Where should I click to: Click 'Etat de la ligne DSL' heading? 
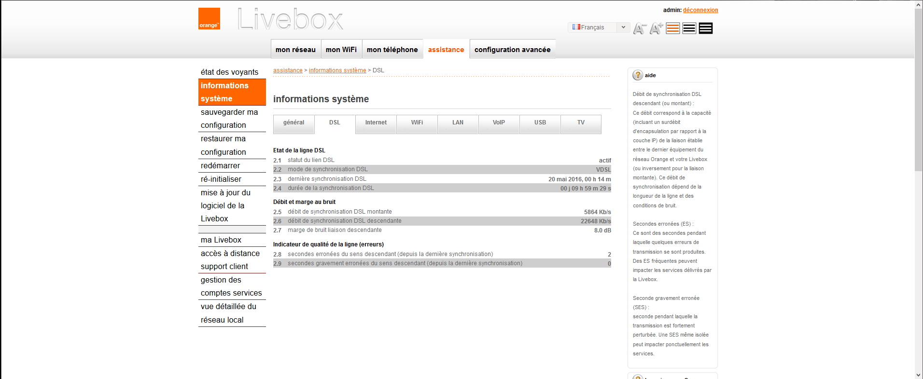click(299, 150)
